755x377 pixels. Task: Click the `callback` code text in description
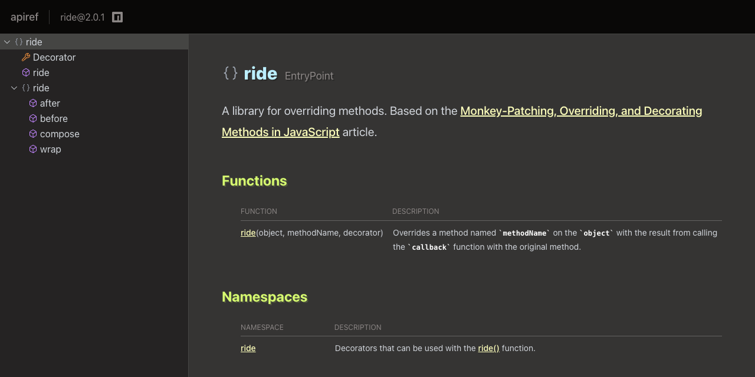point(429,247)
